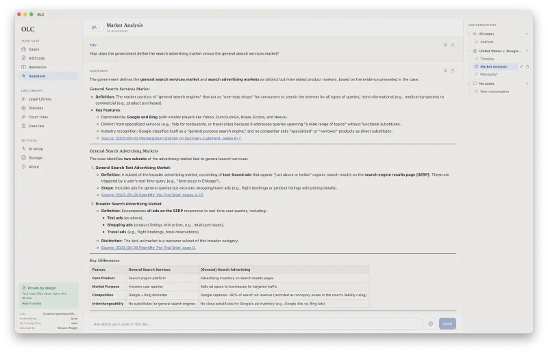
Task: Add conversation to United States v. Google
Action: [x=527, y=51]
